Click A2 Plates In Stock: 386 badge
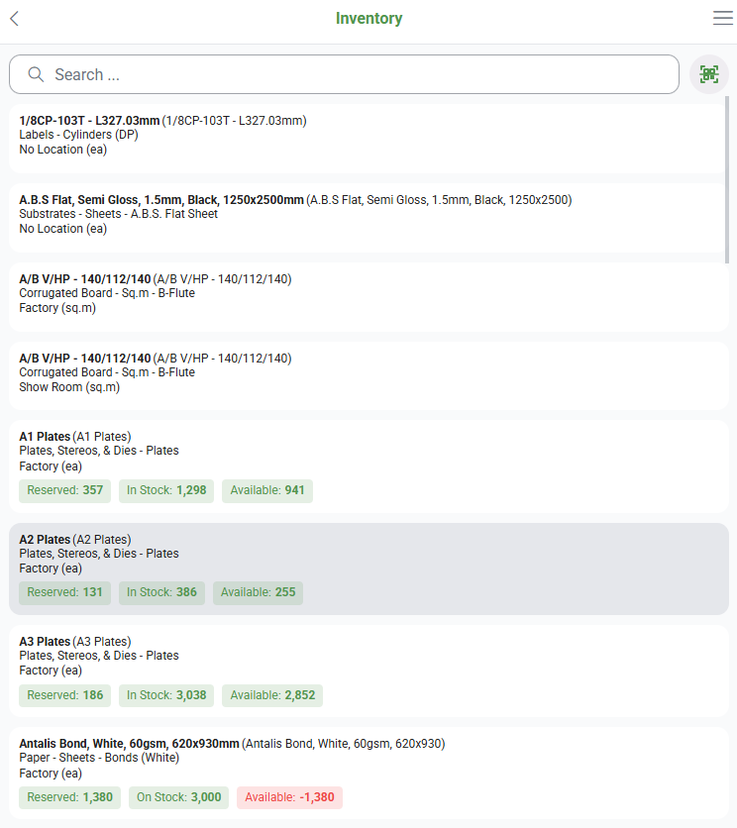Screen dimensions: 737x828 pyautogui.click(x=161, y=592)
